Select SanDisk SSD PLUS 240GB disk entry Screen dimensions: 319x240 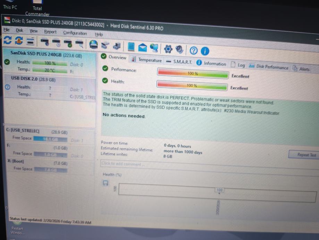50,61
